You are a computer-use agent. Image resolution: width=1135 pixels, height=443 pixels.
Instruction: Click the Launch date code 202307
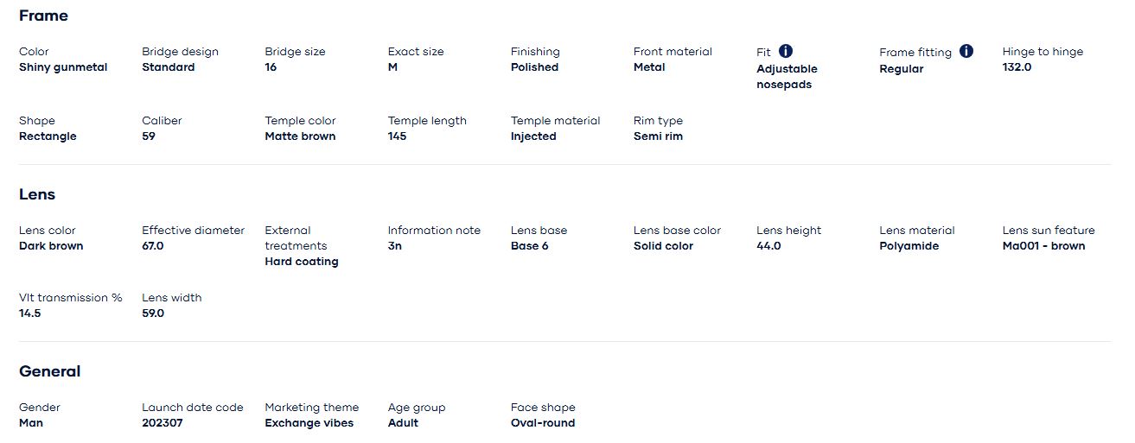pos(163,423)
